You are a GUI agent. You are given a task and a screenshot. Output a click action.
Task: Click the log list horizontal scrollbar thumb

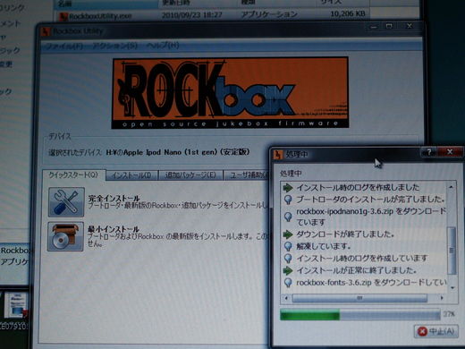pos(359,298)
